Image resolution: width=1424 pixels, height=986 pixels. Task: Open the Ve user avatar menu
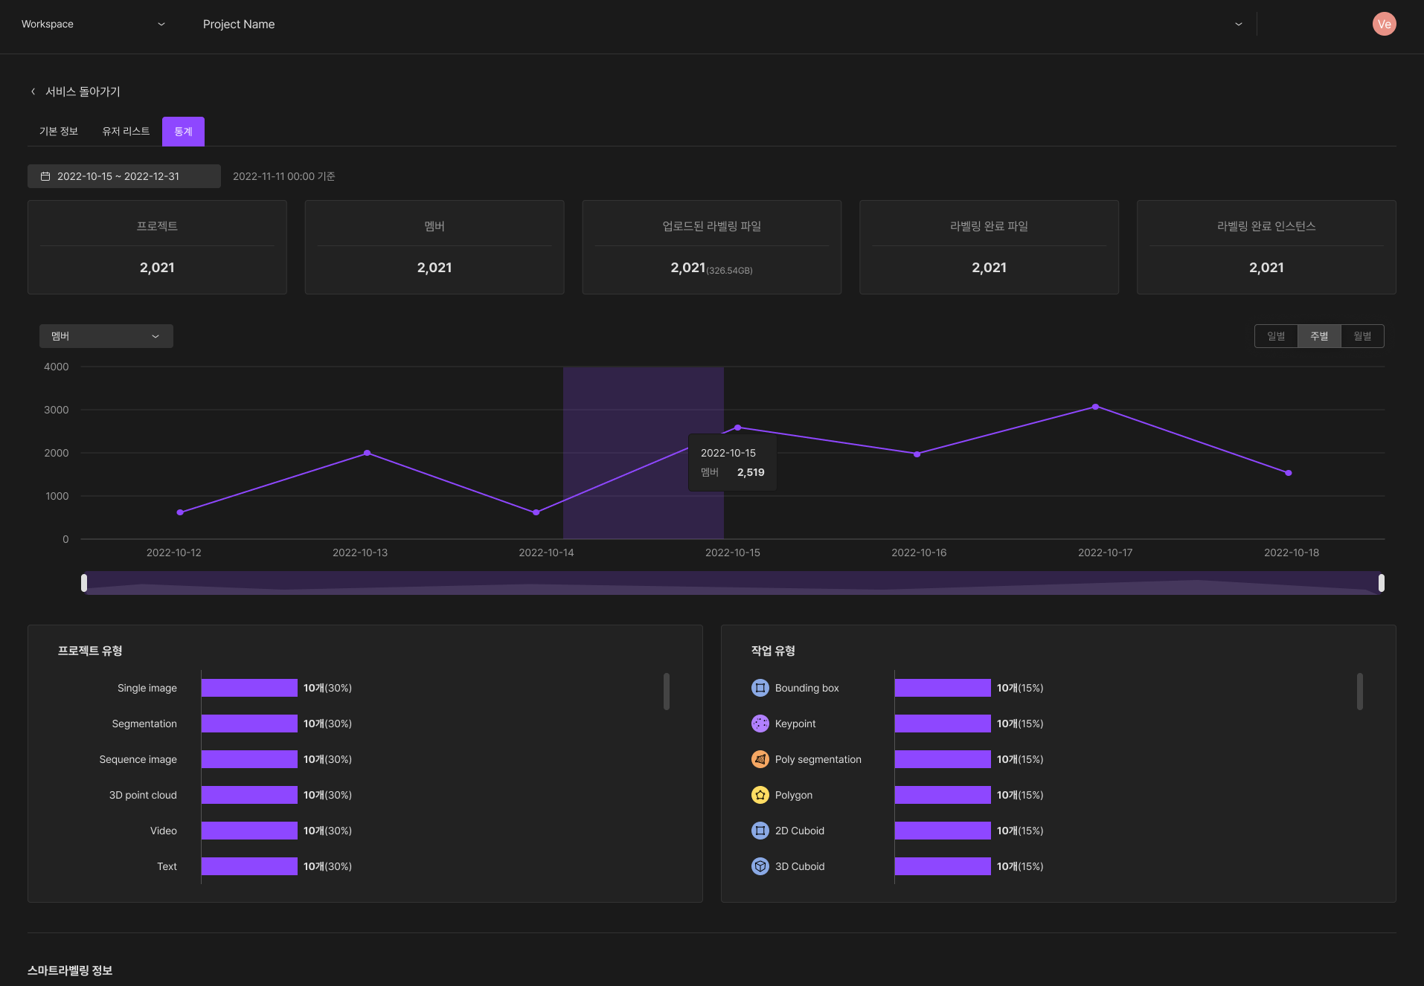point(1384,24)
